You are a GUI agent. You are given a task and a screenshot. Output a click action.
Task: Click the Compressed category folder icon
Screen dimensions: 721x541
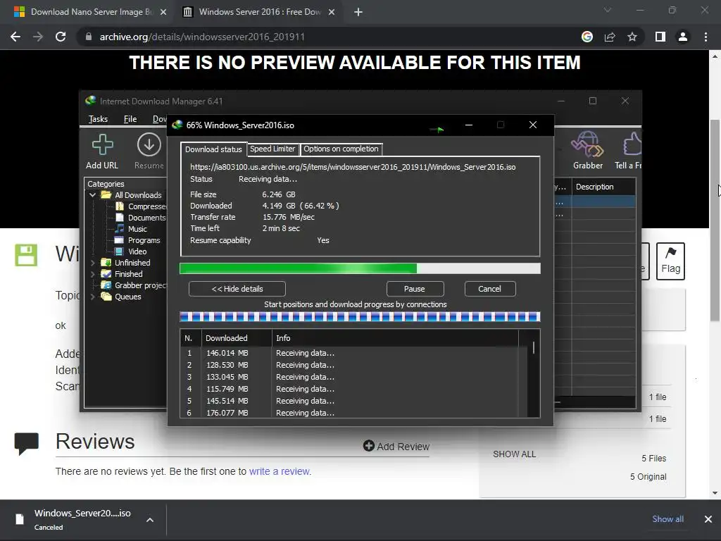tap(120, 206)
